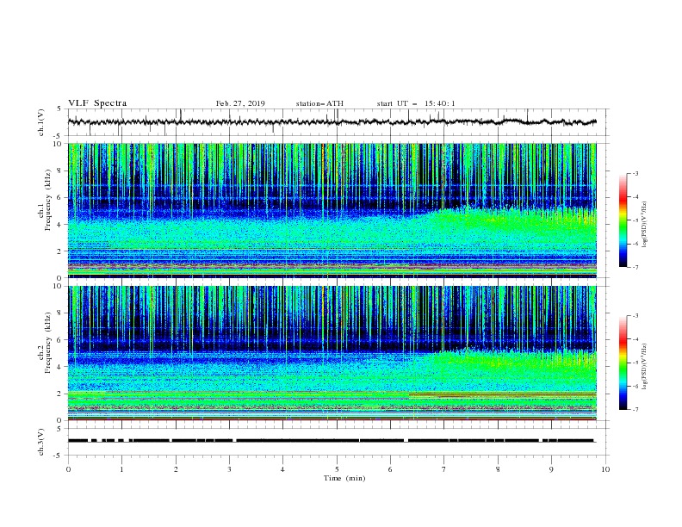This screenshot has width=682, height=527.
Task: Click the lower colorbar "log(PSD)(V²/Hz)" label
Action: [645, 367]
